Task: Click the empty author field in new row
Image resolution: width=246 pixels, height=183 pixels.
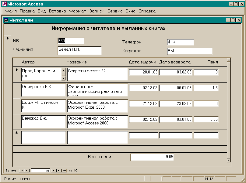Action: (44, 137)
